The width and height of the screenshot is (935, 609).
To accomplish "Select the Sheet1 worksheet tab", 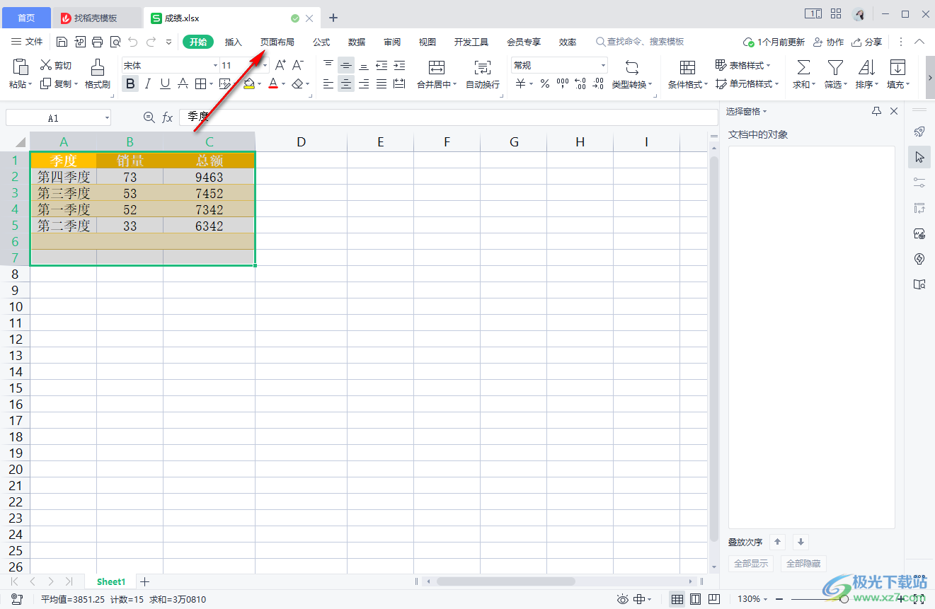I will tap(111, 581).
